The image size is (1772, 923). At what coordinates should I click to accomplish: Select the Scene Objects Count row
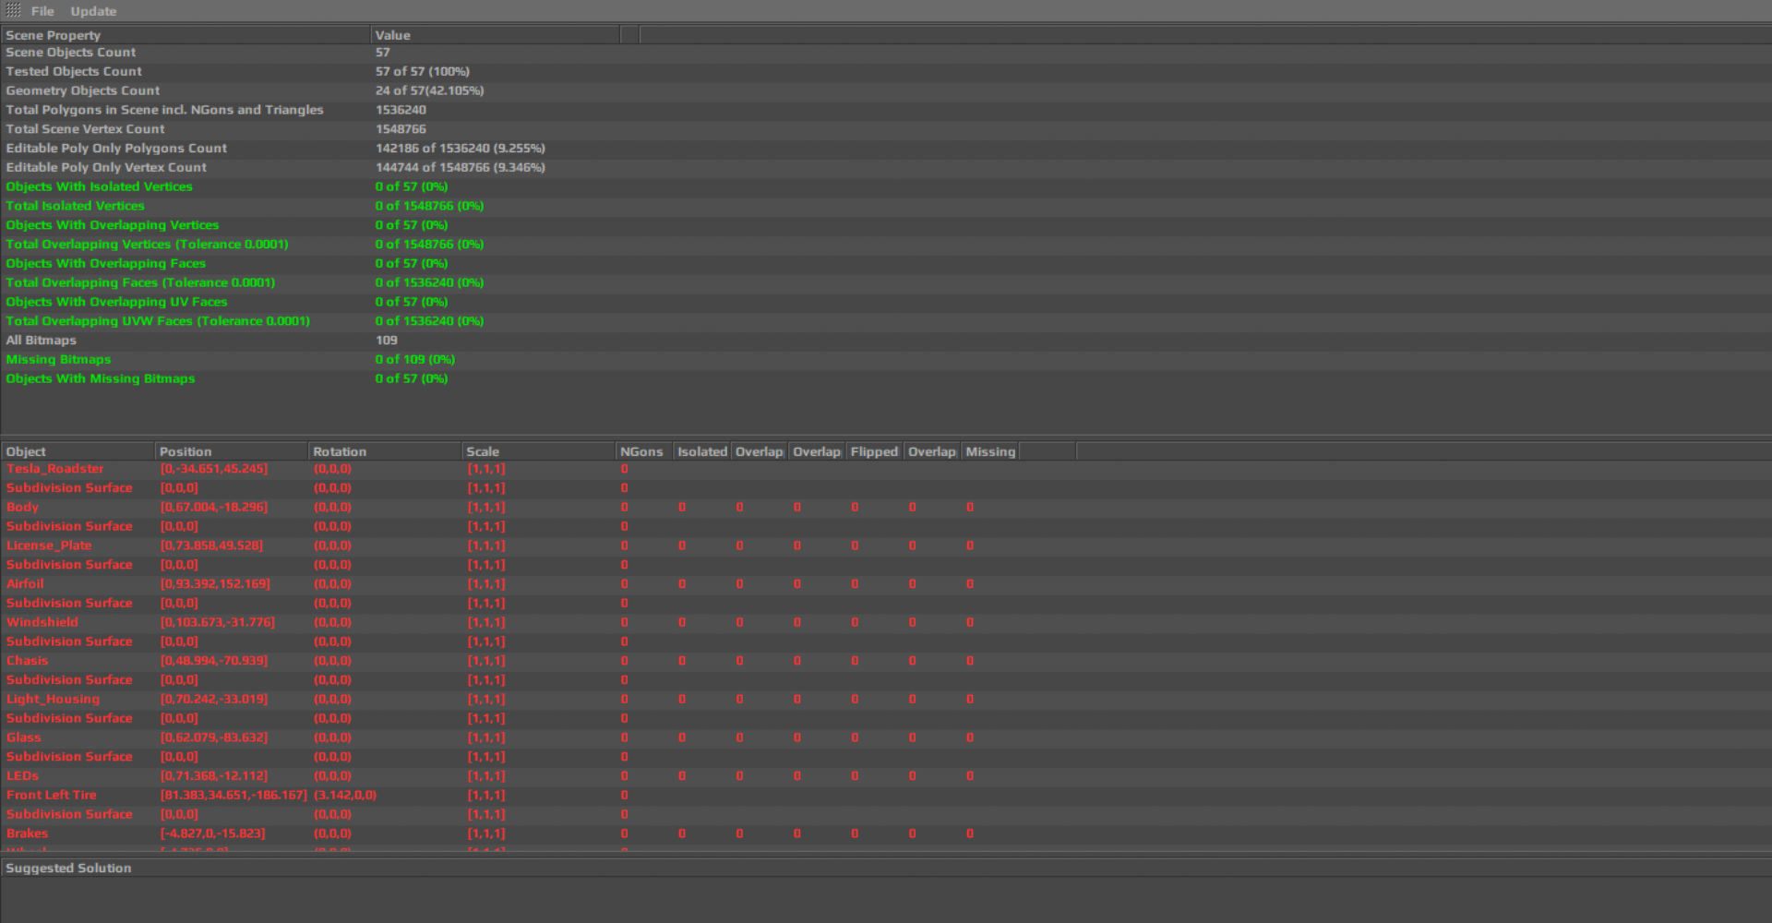coord(886,53)
